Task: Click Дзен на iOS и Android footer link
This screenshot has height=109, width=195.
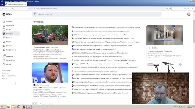Action: 9,76
